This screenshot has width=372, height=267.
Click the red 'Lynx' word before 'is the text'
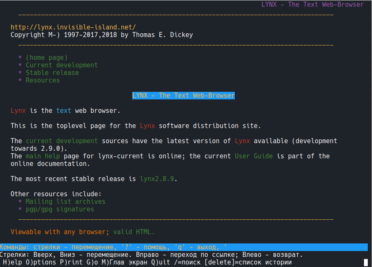pyautogui.click(x=18, y=110)
